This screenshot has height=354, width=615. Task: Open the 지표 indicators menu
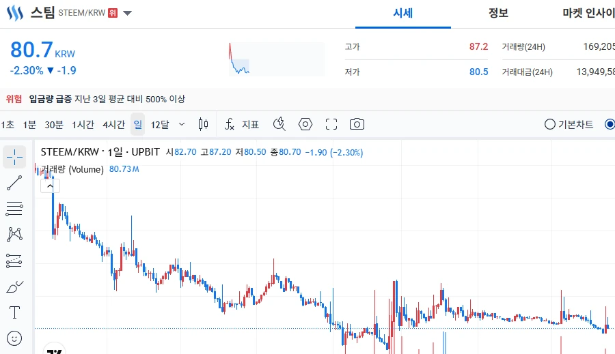(x=251, y=125)
